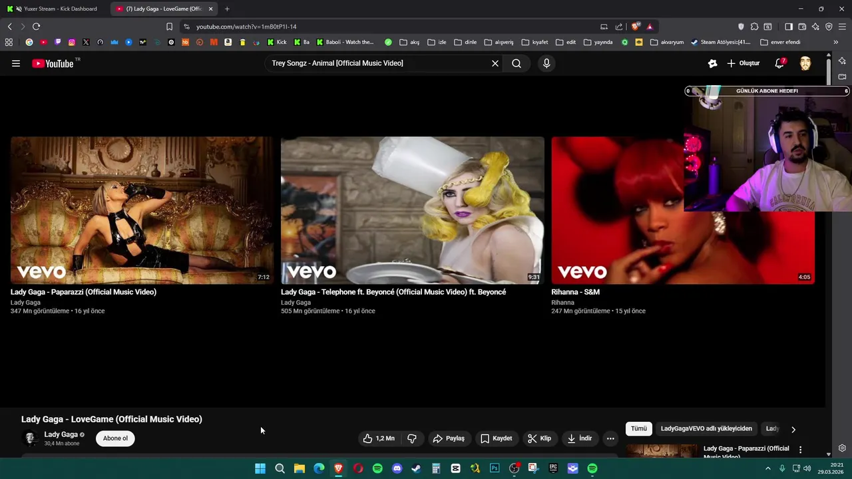Screen dimensions: 852x479
Task: Open Instagram bookmark icon
Action: click(x=72, y=42)
